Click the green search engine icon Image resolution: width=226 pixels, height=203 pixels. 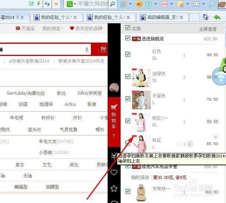pyautogui.click(x=70, y=4)
